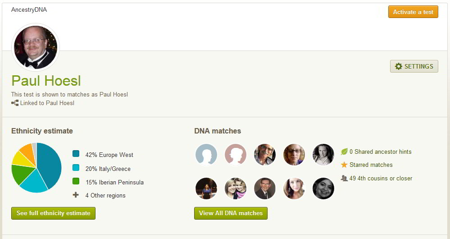Click the Italy/Greece light blue swatch

(x=76, y=167)
